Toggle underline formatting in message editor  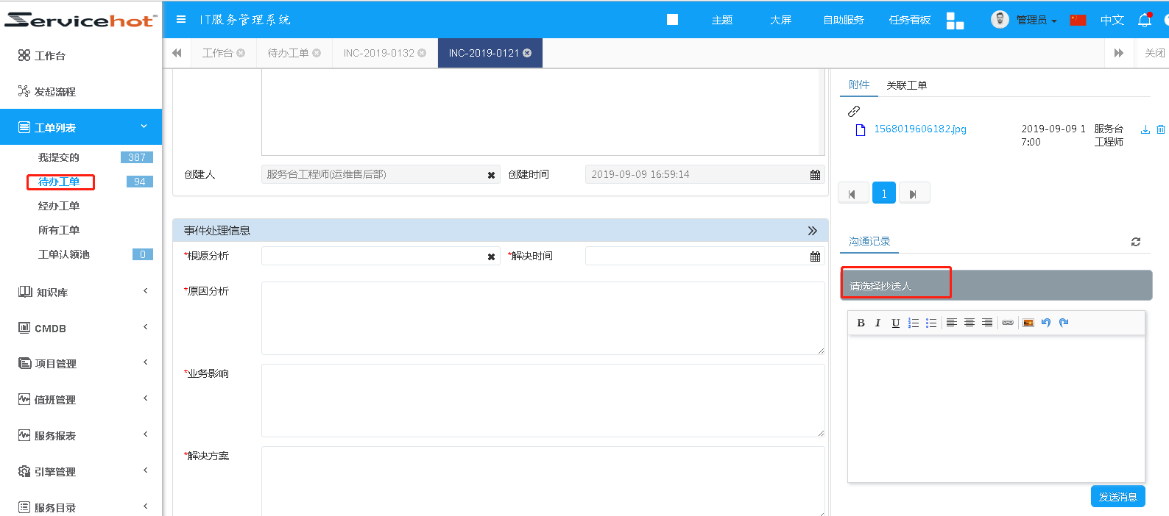[x=895, y=323]
